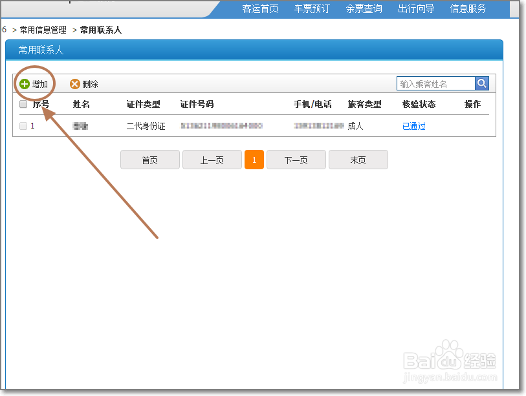Screen dimensions: 526x396
Task: Check the select-all checkbox in the header
Action: tap(23, 103)
